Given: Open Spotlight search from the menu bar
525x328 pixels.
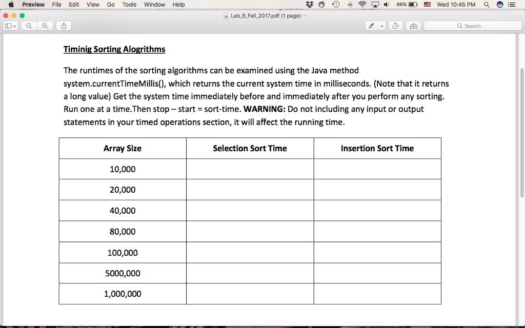Looking at the screenshot, I should click(x=486, y=4).
